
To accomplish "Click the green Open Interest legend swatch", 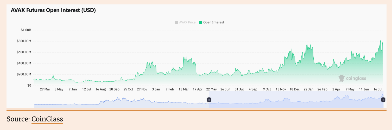I will [x=200, y=22].
